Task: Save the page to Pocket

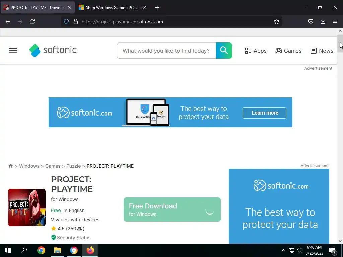Action: tap(311, 22)
